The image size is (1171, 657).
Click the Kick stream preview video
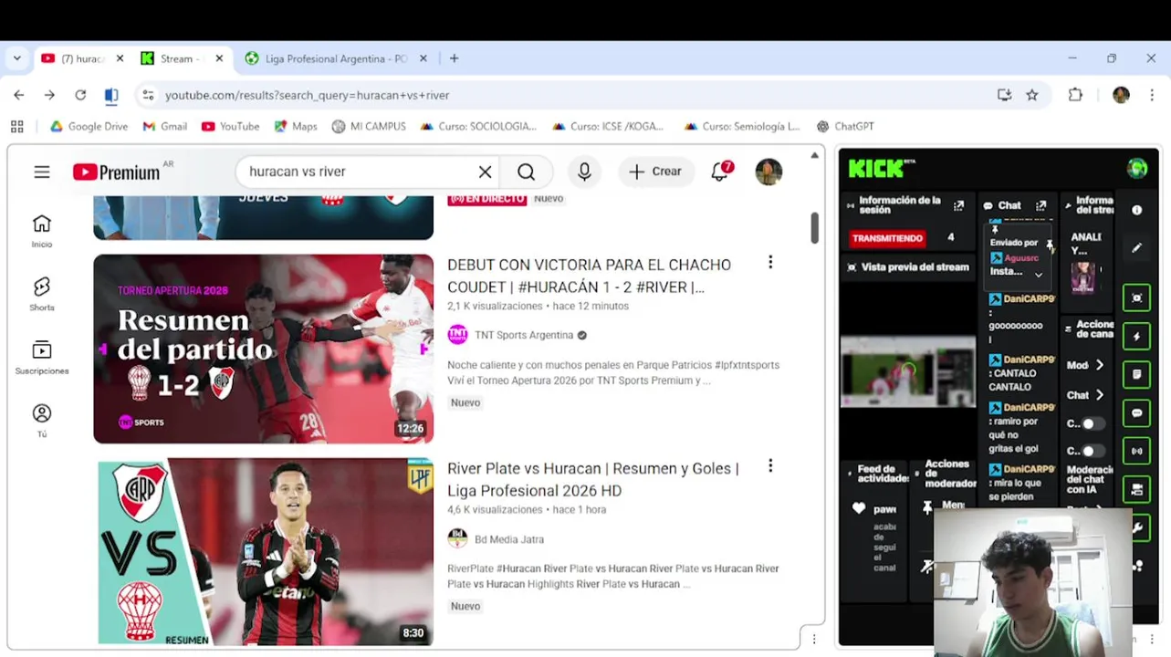point(908,371)
